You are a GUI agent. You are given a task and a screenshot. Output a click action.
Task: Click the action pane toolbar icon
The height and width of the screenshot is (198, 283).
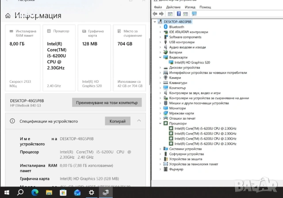(185, 14)
